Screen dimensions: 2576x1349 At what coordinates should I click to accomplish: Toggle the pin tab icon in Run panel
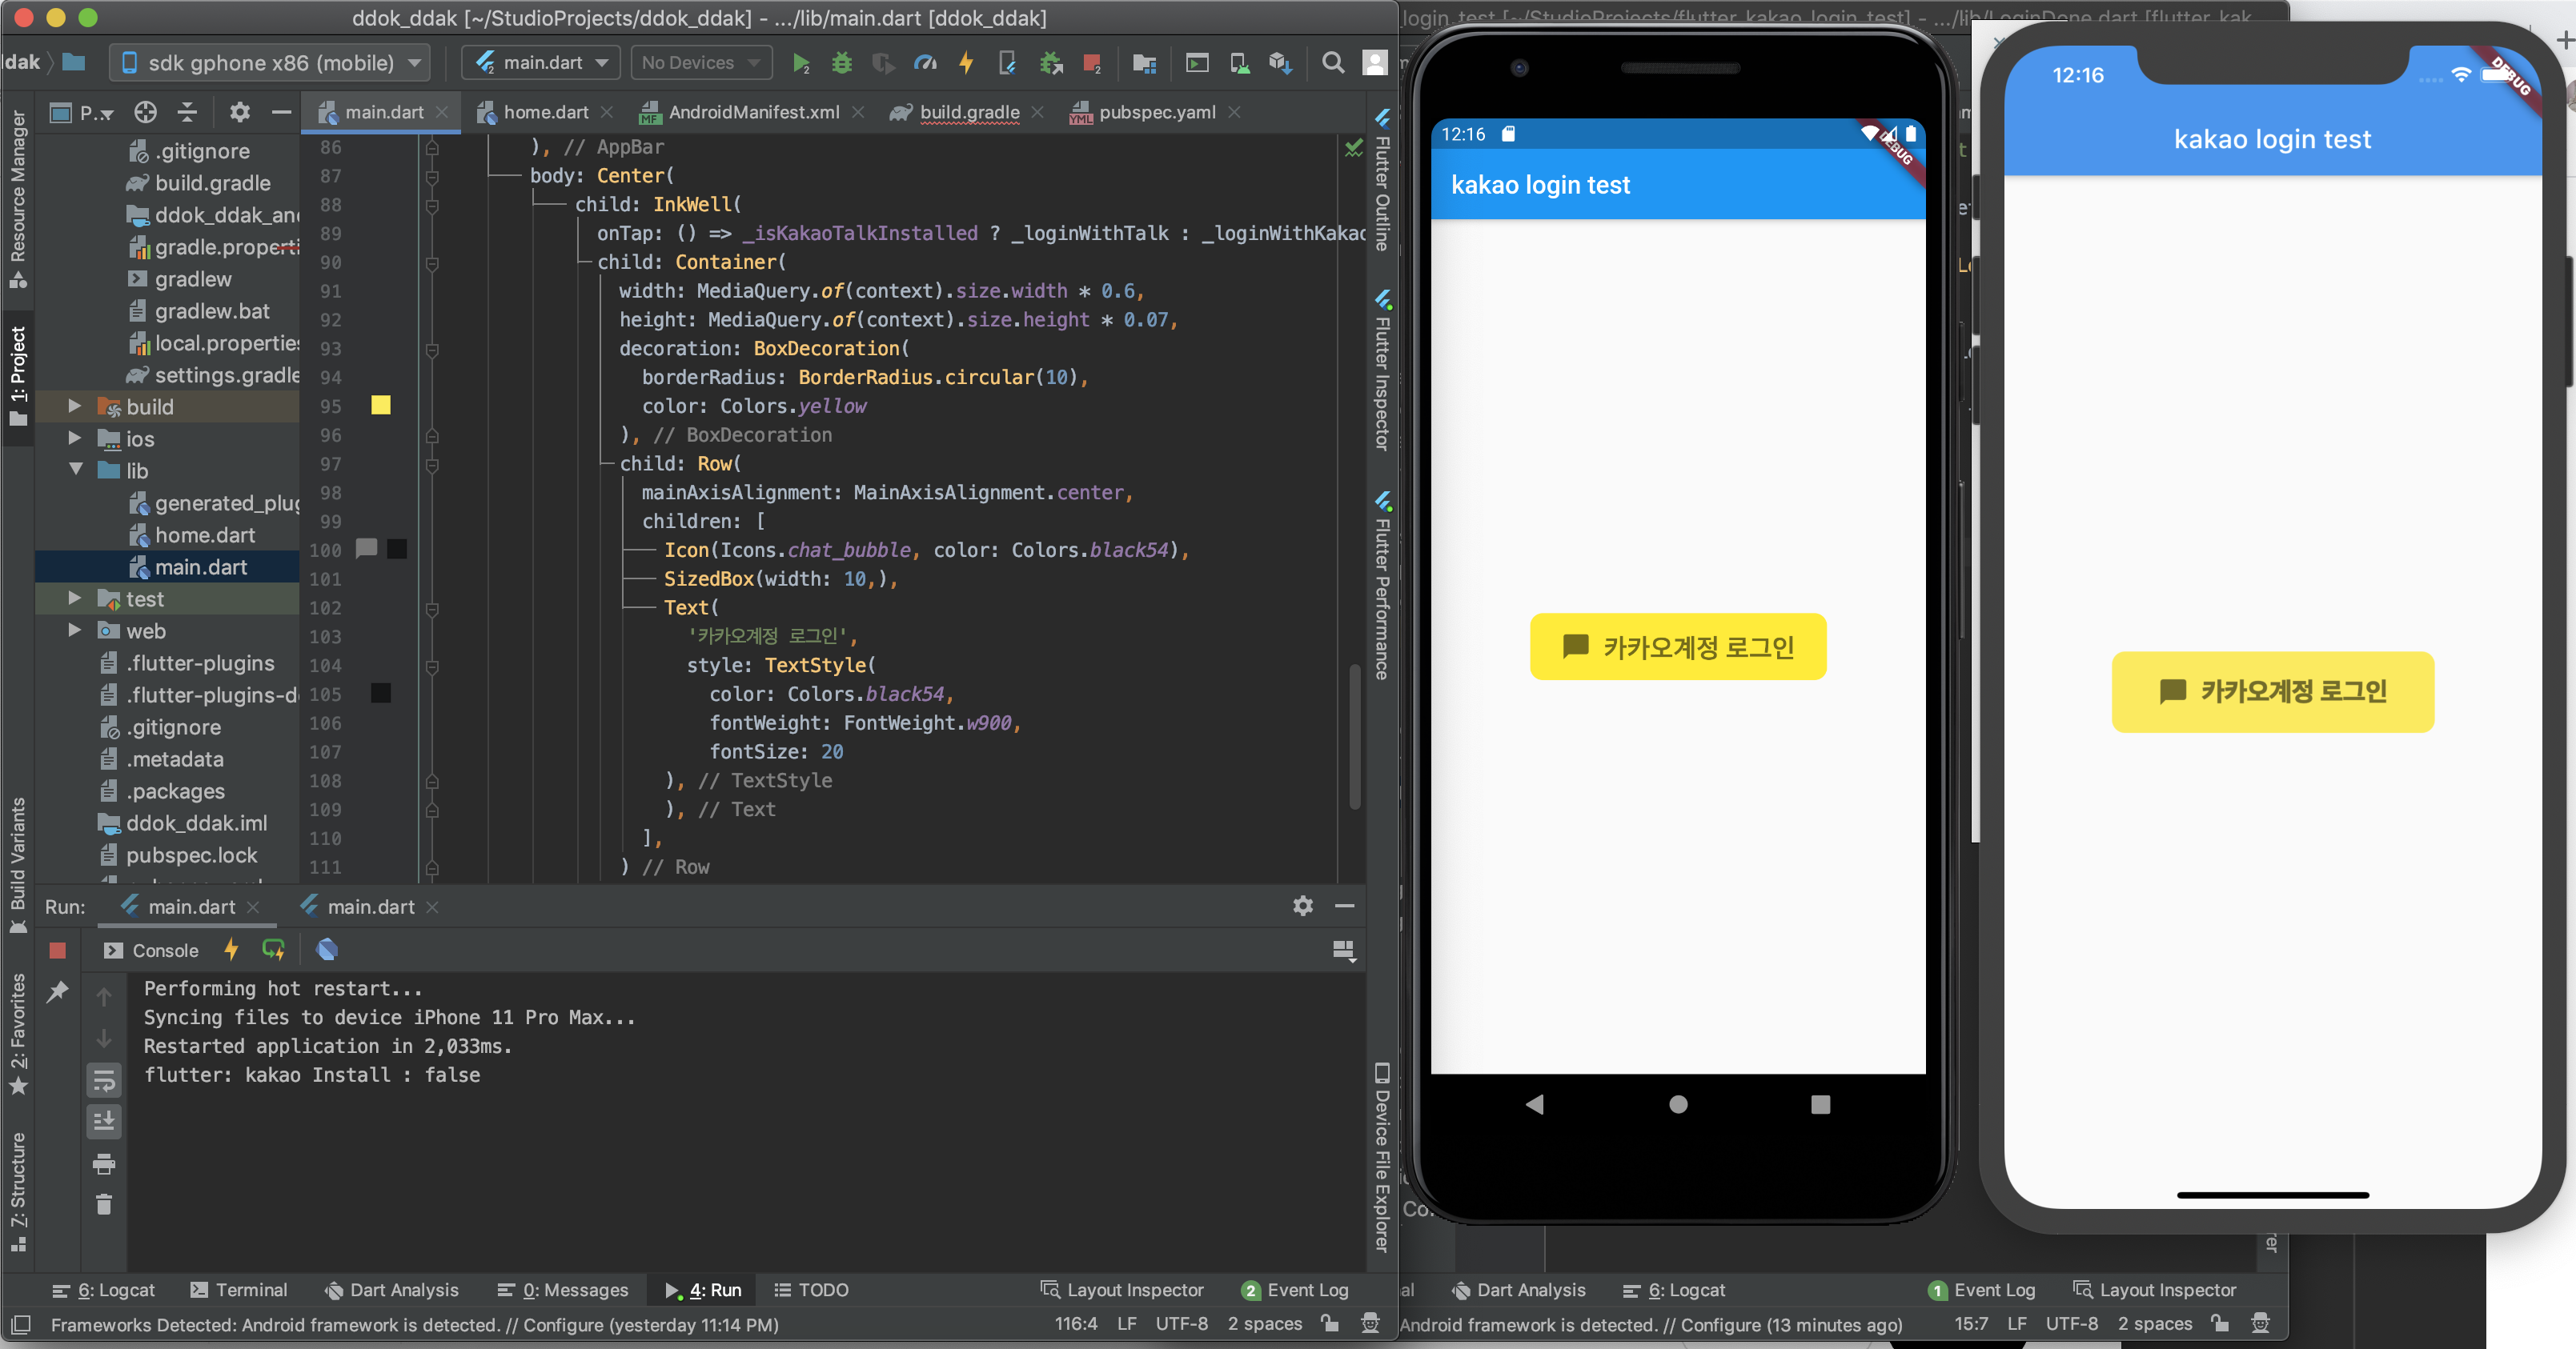(x=57, y=991)
